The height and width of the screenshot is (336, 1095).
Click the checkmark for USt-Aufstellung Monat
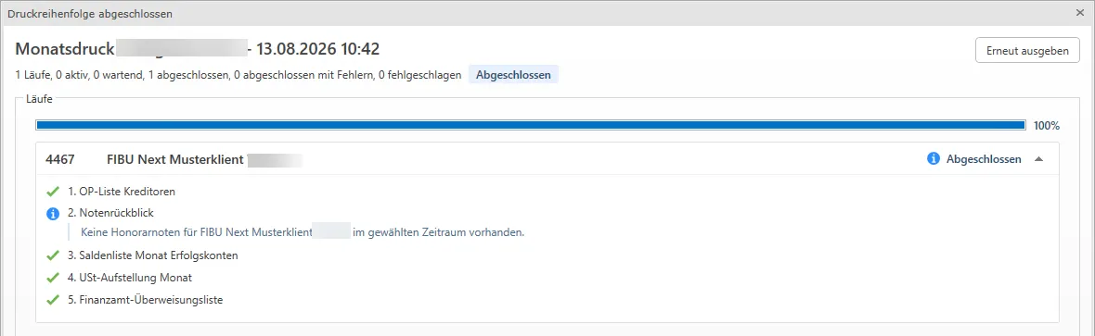(52, 278)
